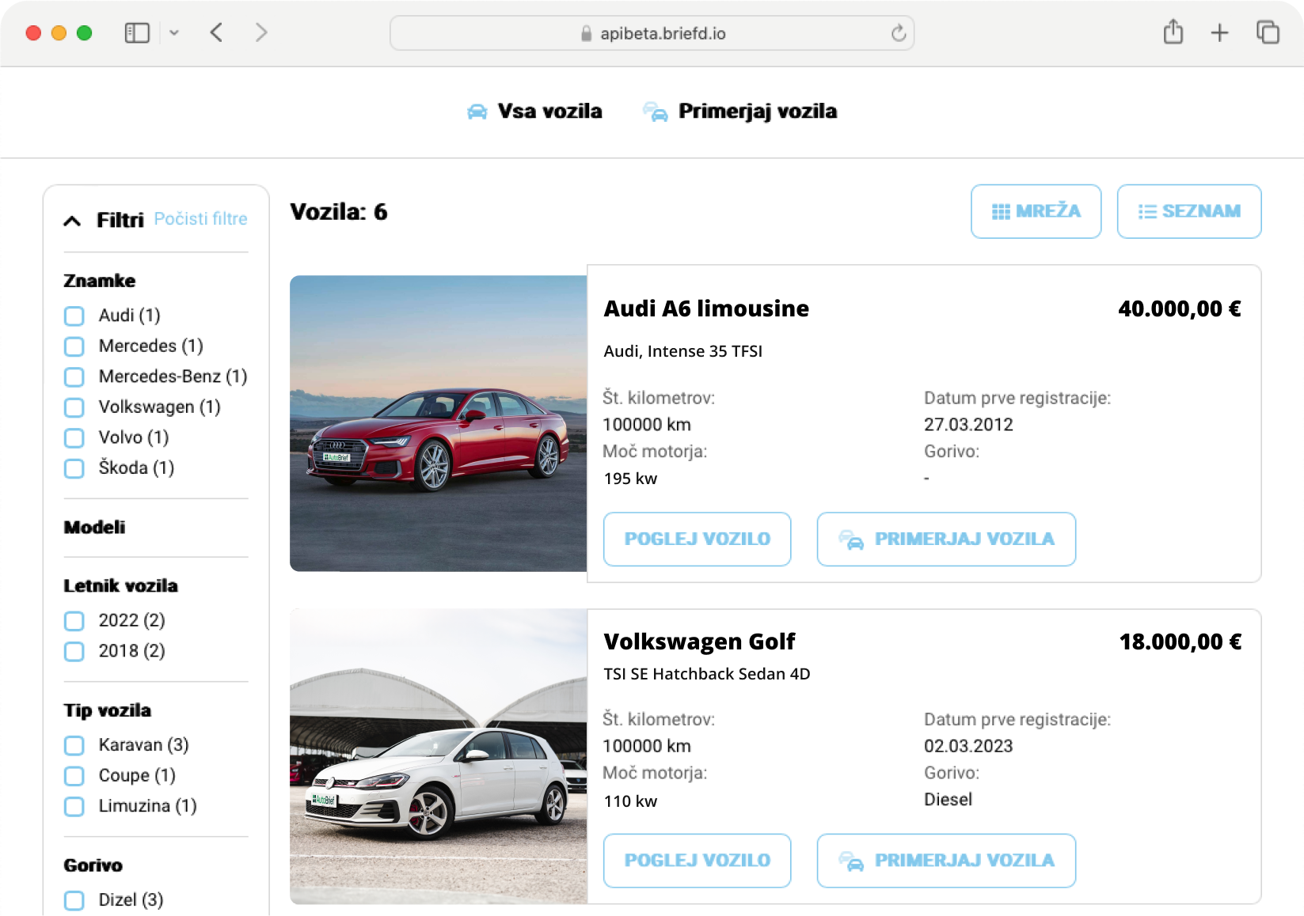The height and width of the screenshot is (916, 1304).
Task: Click the Letnik vozila filter heading
Action: (120, 586)
